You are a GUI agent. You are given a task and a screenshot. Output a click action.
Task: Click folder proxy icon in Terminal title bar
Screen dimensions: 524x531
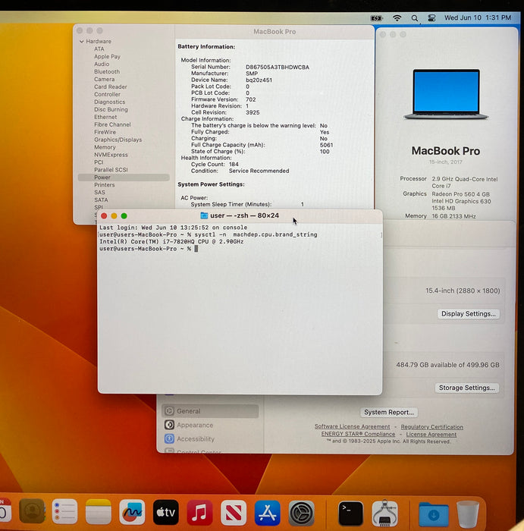pyautogui.click(x=204, y=215)
